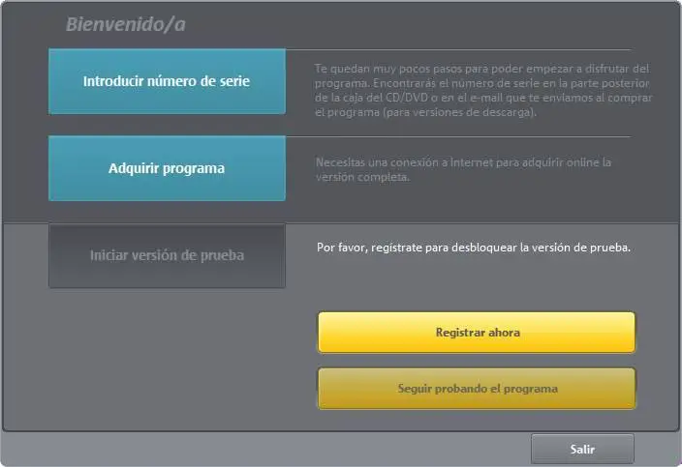Click the yellow Registrar ahora button
The width and height of the screenshot is (682, 467).
click(x=477, y=333)
